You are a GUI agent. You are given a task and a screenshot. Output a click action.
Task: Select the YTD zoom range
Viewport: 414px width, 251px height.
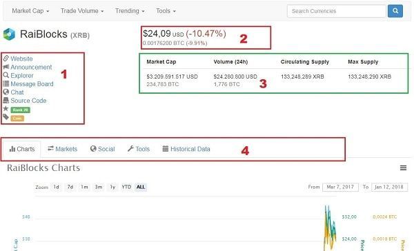[x=126, y=187]
